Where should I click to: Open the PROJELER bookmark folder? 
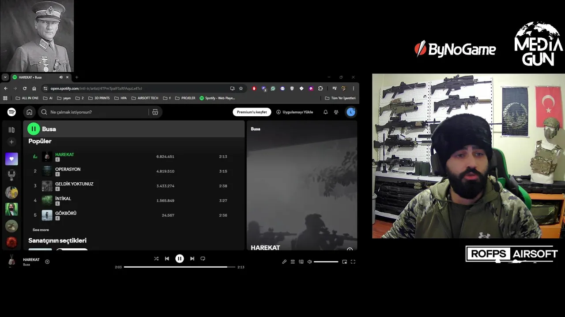[x=185, y=98]
